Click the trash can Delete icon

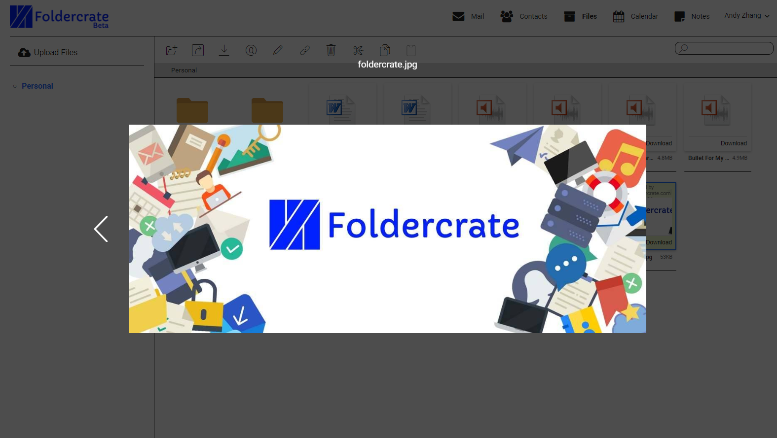[331, 50]
